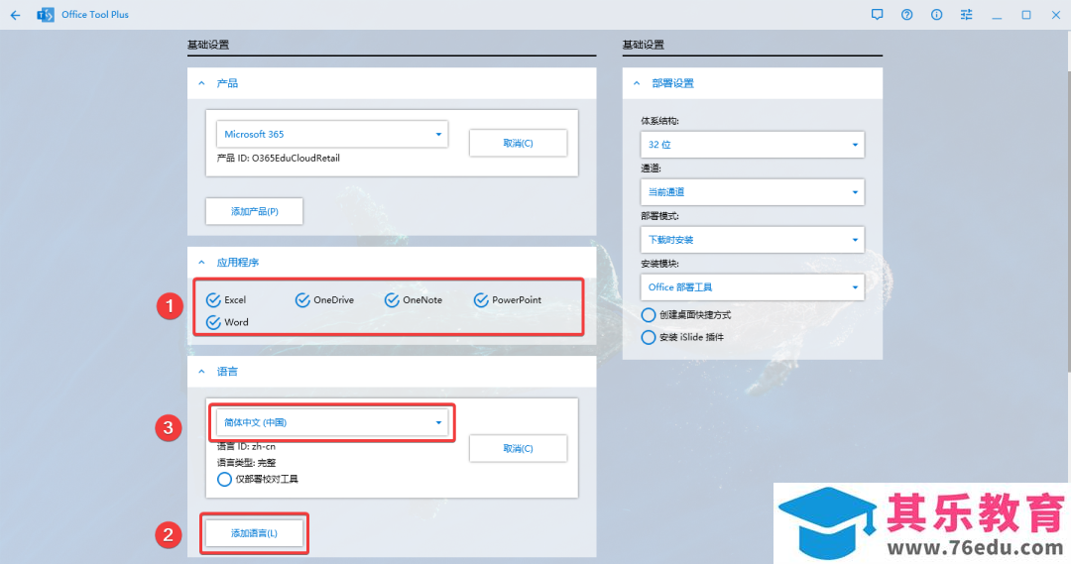Click 语言 ID: zh-cn text
This screenshot has width=1071, height=564.
[246, 446]
